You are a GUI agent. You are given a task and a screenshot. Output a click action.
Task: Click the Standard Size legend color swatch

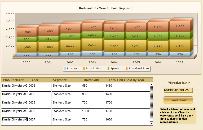tap(127, 68)
